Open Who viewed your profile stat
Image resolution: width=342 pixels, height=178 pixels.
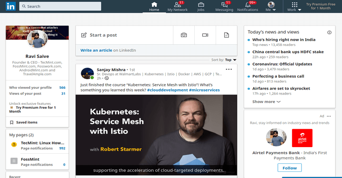tap(38, 88)
